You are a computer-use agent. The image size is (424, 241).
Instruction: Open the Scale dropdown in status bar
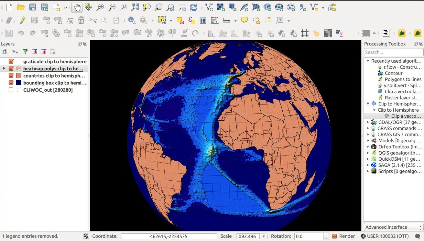tap(264, 236)
